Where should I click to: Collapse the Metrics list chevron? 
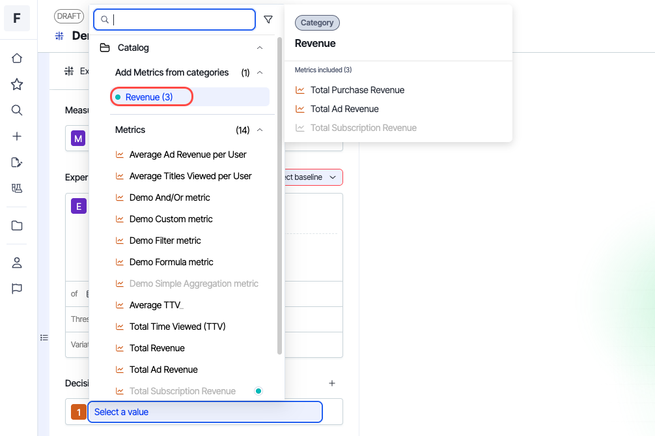coord(260,130)
